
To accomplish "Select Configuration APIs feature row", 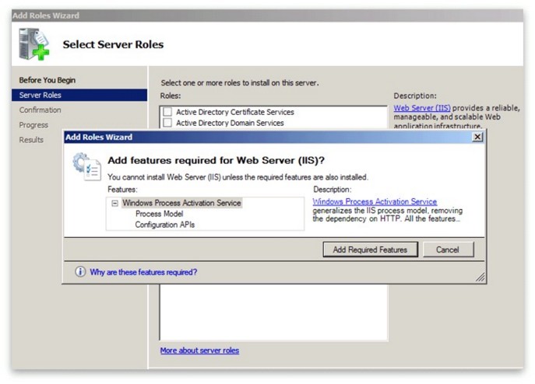I will pyautogui.click(x=165, y=225).
